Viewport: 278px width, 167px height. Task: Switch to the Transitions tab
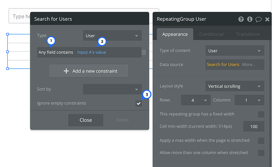pos(248,34)
